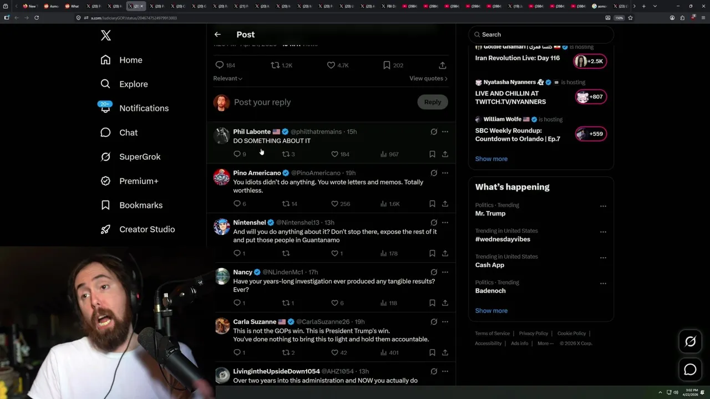The image size is (710, 399).
Task: Open more options for Cash App trend
Action: click(x=603, y=258)
